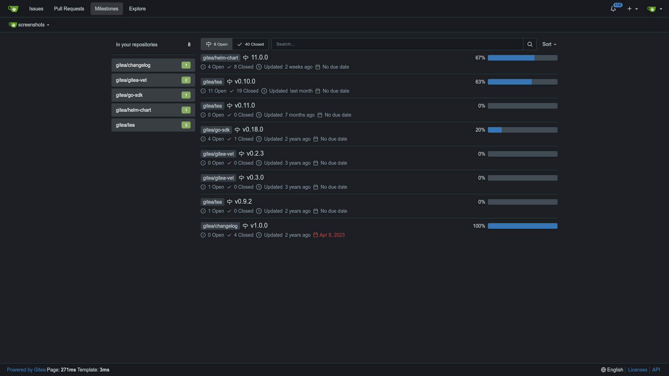Click the screenshots organization avatar icon

pyautogui.click(x=13, y=25)
